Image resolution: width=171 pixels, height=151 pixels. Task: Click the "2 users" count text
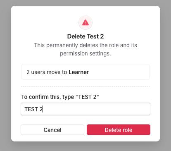click(x=36, y=72)
